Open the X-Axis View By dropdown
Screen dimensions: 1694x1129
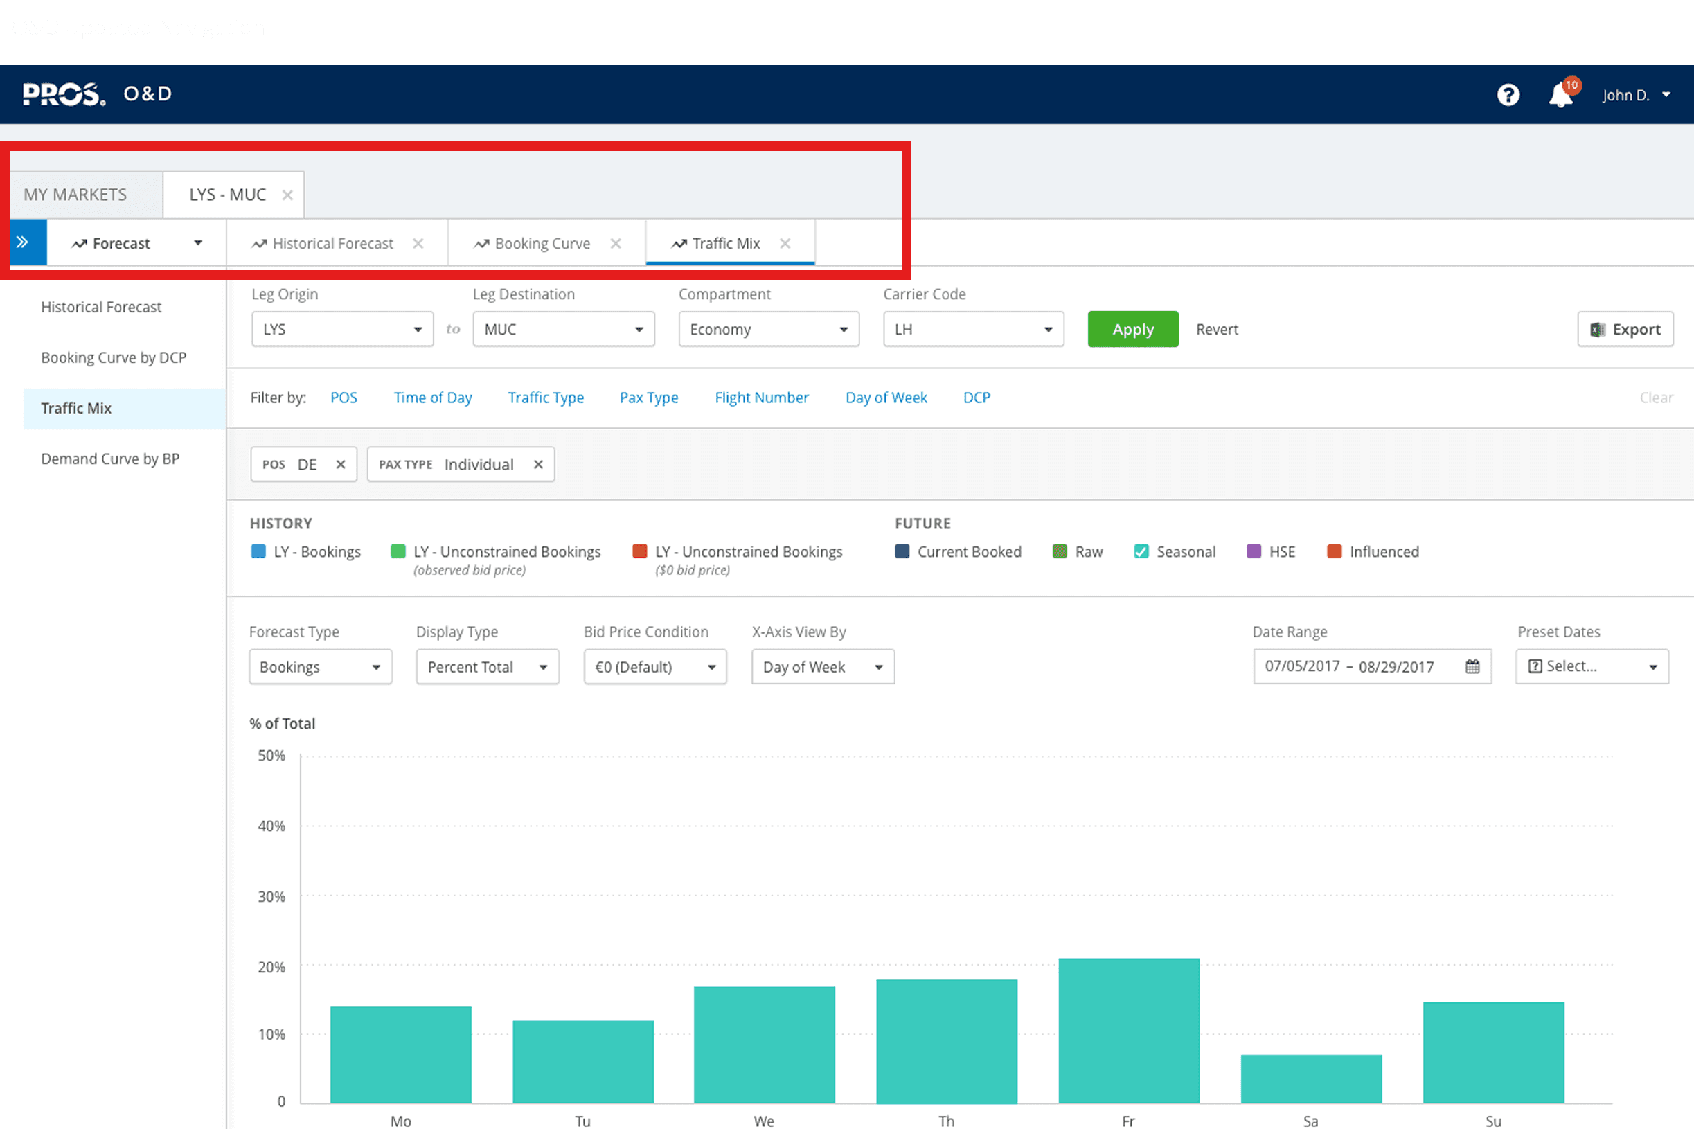point(822,667)
